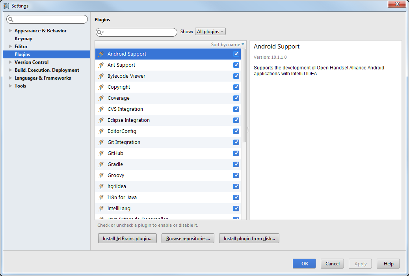
Task: Click the Apply button
Action: click(x=361, y=264)
